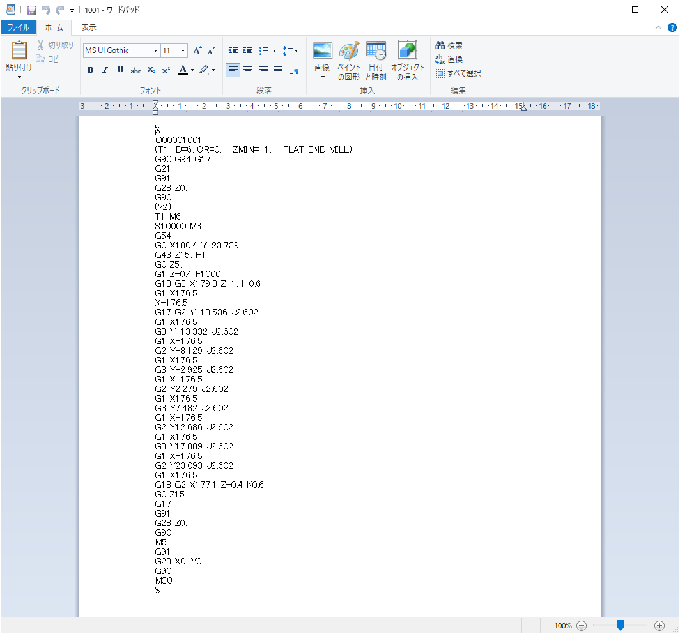Viewport: 680px width, 634px height.
Task: Open the line spacing dropdown
Action: coord(290,50)
